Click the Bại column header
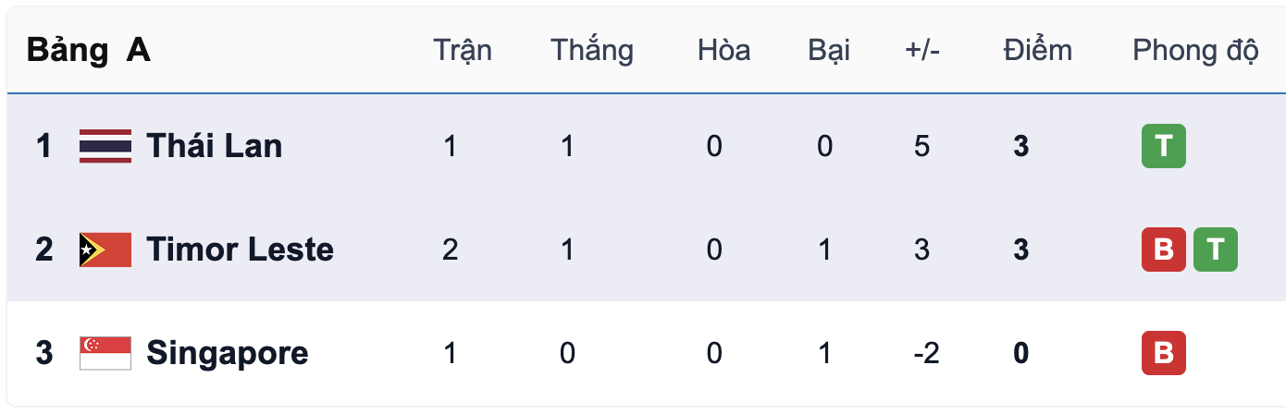Viewport: 1286px width, 414px height. tap(828, 50)
